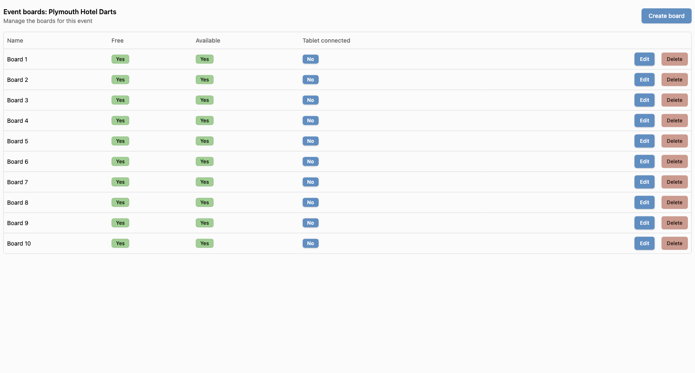Remove Board 5 using Delete
695x373 pixels.
674,141
